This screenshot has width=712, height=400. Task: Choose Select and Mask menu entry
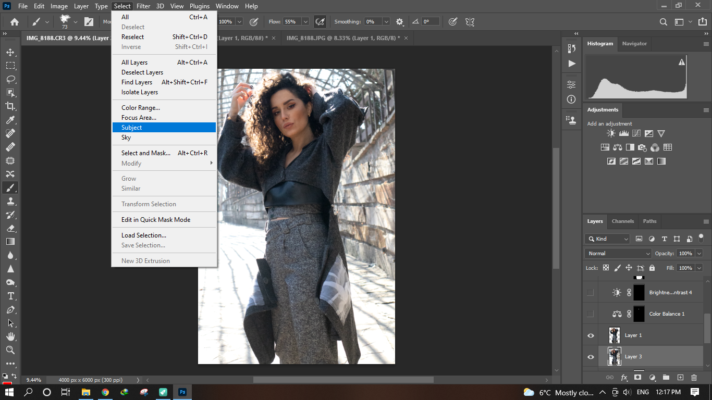pyautogui.click(x=164, y=153)
